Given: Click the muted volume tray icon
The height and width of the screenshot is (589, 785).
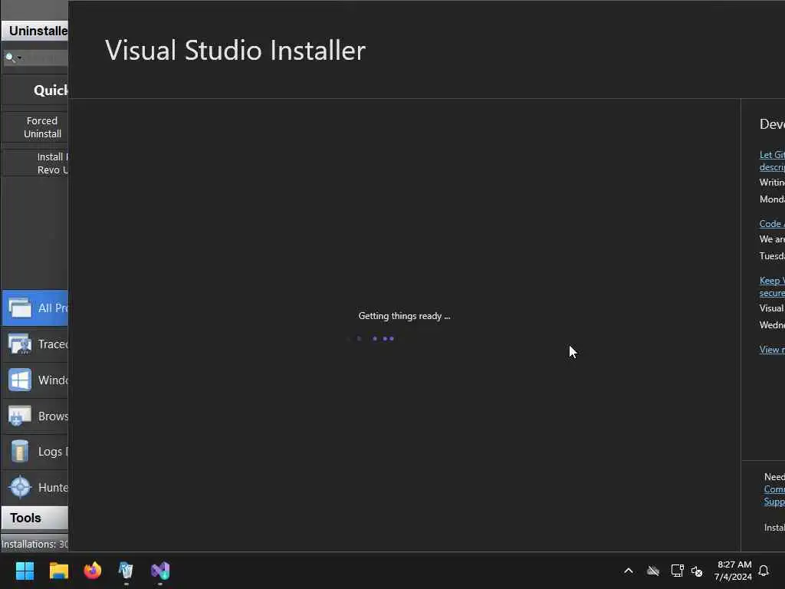Looking at the screenshot, I should (697, 571).
